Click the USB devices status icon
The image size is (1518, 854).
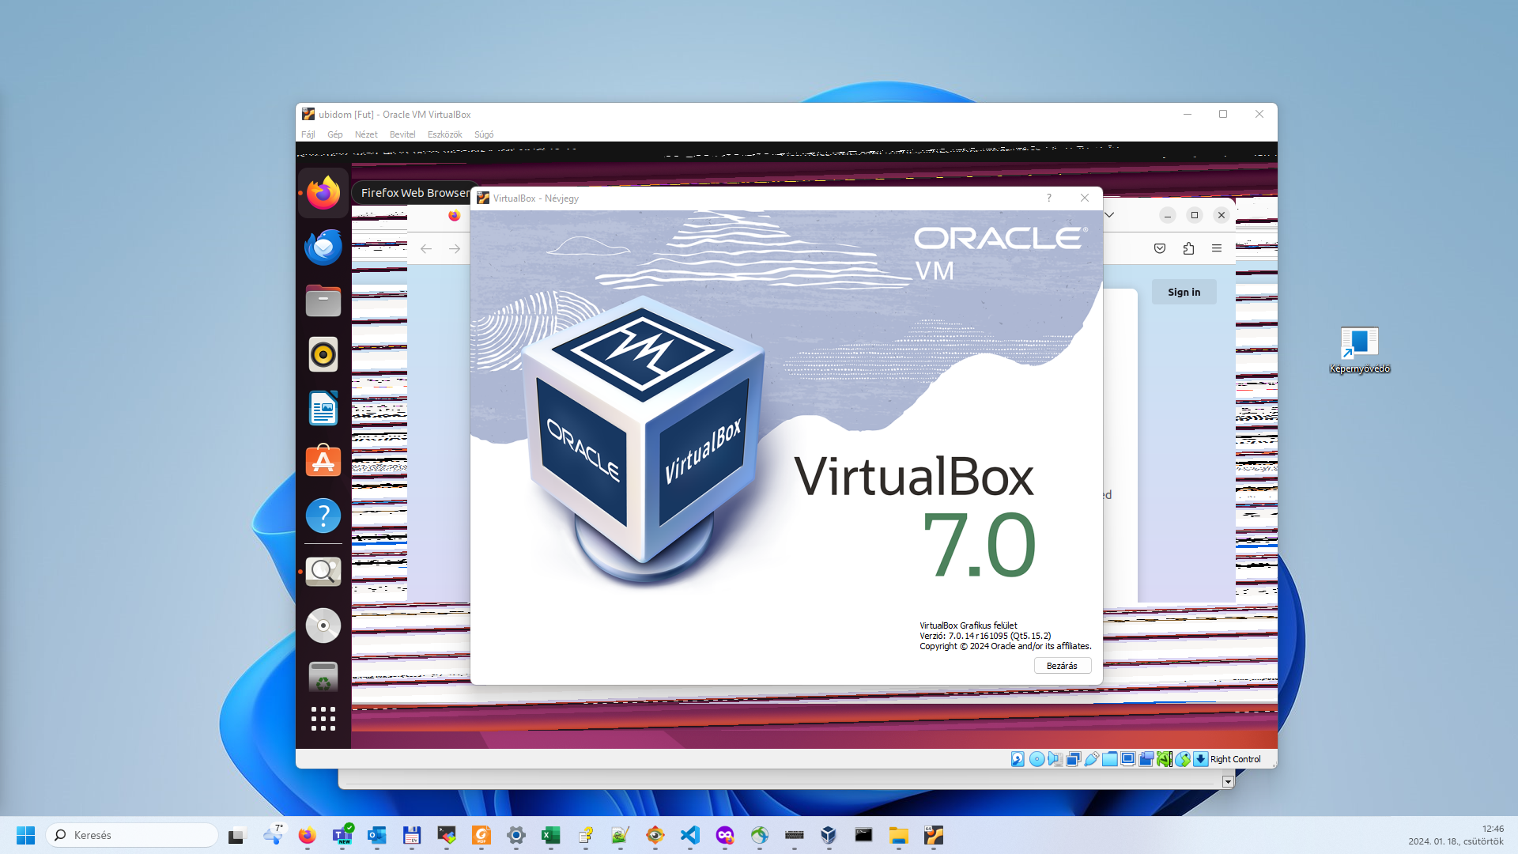tap(1091, 759)
